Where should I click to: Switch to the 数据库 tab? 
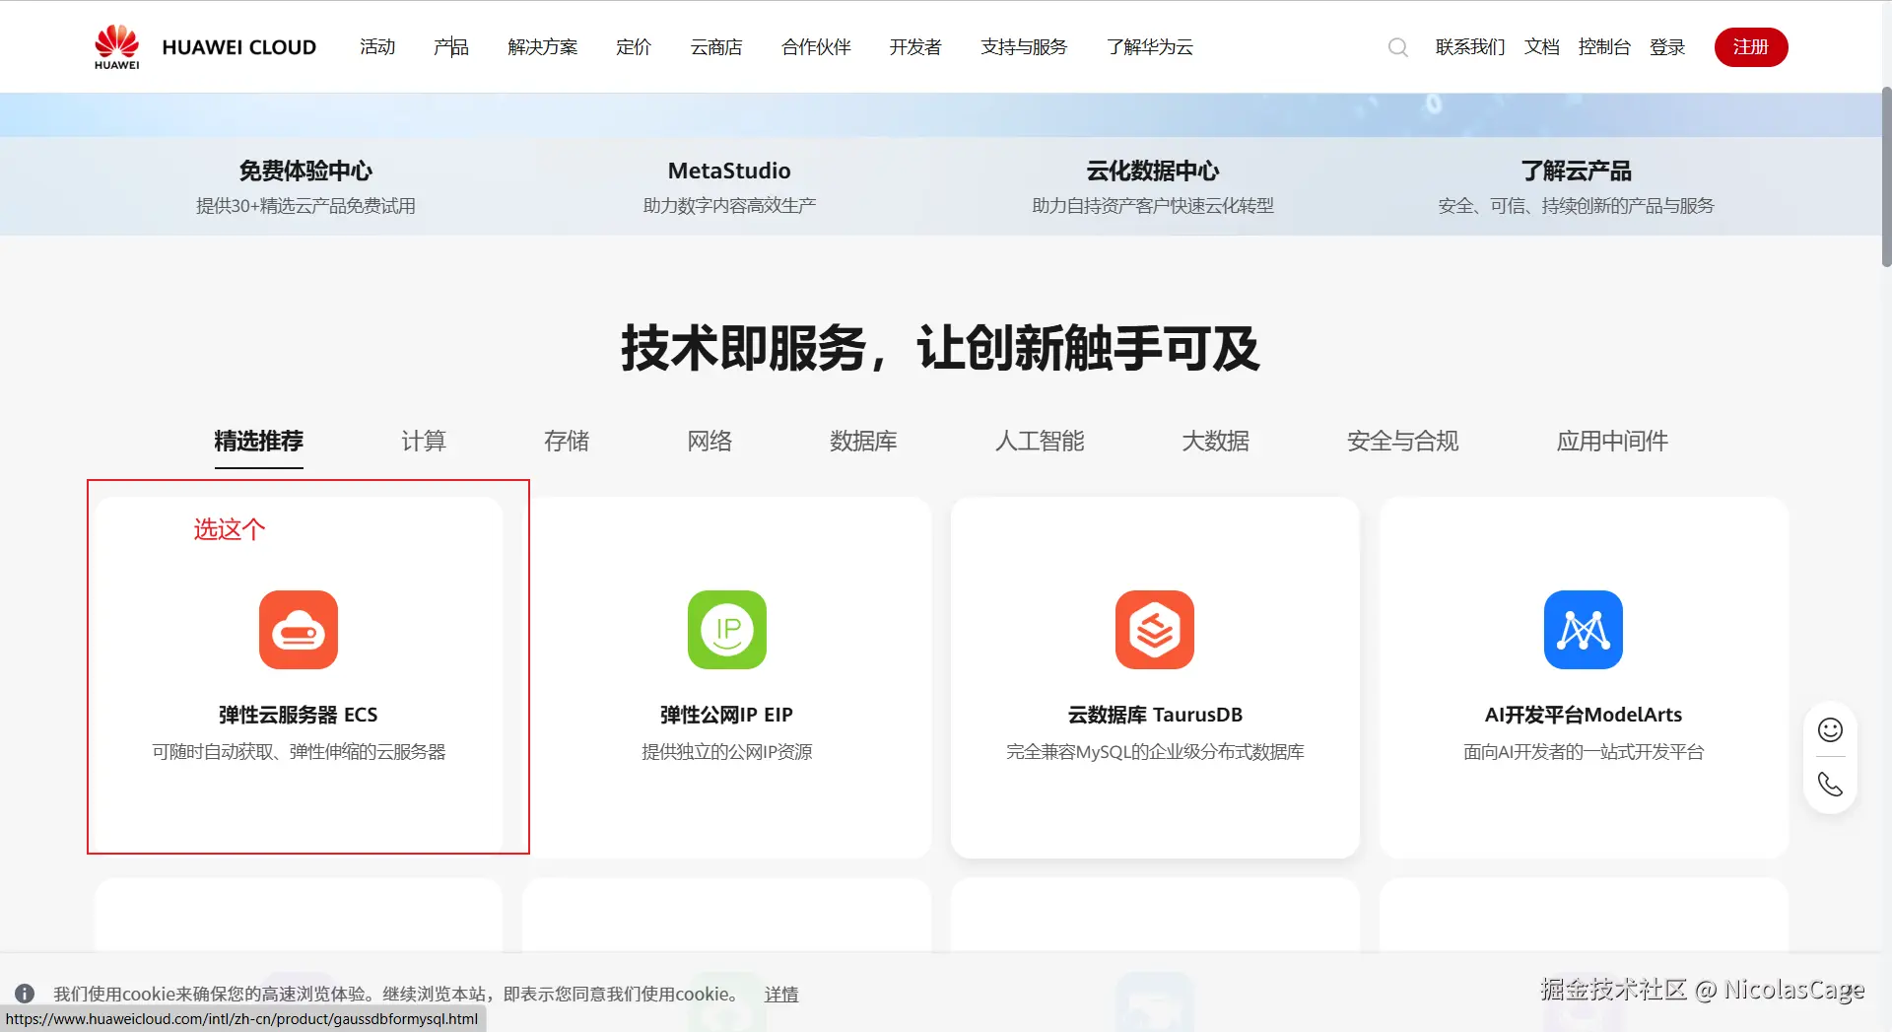pyautogui.click(x=863, y=441)
